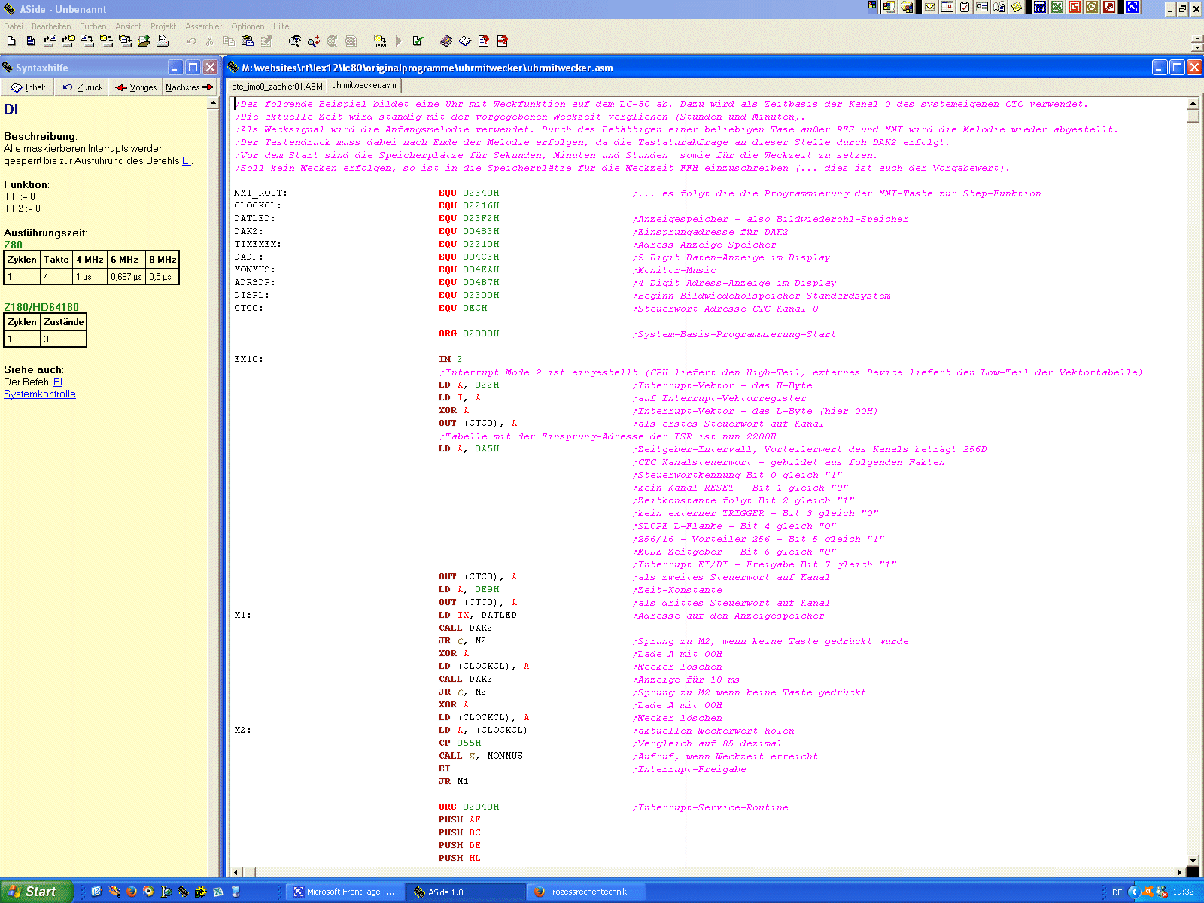The image size is (1204, 903).
Task: Click the Inhalt button in Syntaxhilfe
Action: click(29, 87)
